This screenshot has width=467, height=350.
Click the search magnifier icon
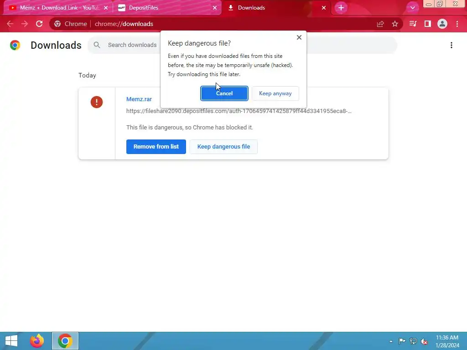click(97, 45)
